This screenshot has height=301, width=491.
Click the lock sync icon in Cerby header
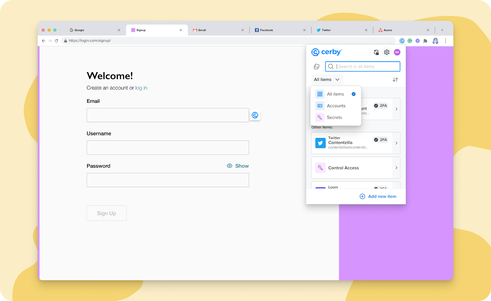pos(376,52)
